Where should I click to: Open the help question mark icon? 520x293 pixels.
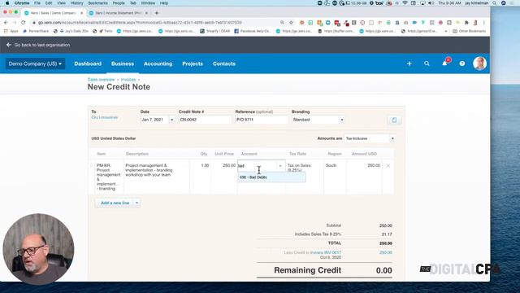point(462,63)
